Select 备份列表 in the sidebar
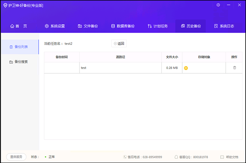 pyautogui.click(x=20, y=47)
